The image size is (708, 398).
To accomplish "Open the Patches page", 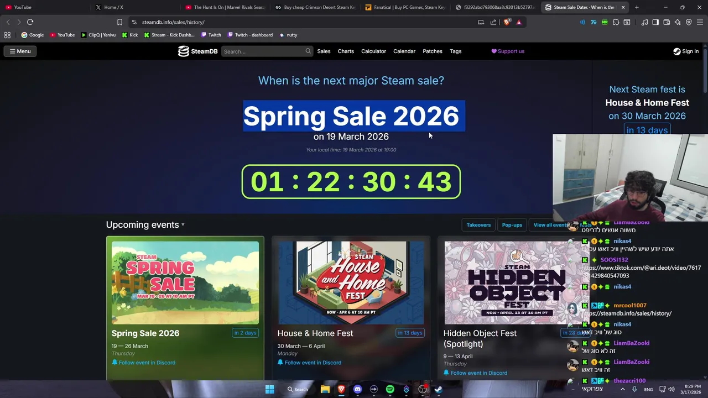I will click(433, 51).
